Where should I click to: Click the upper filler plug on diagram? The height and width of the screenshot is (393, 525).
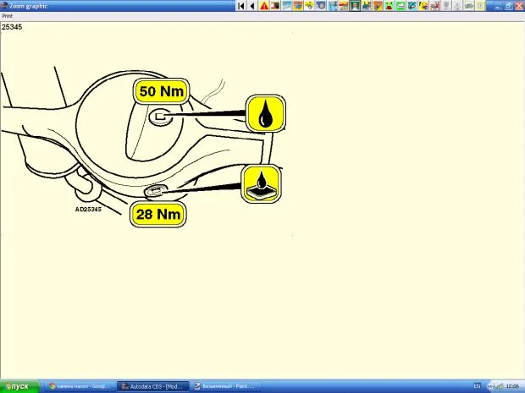[160, 116]
